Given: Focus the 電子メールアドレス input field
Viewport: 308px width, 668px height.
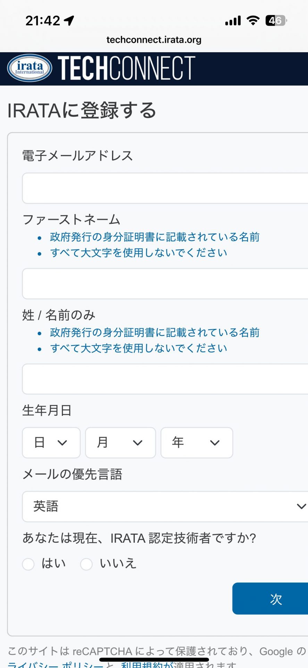Looking at the screenshot, I should (x=165, y=188).
